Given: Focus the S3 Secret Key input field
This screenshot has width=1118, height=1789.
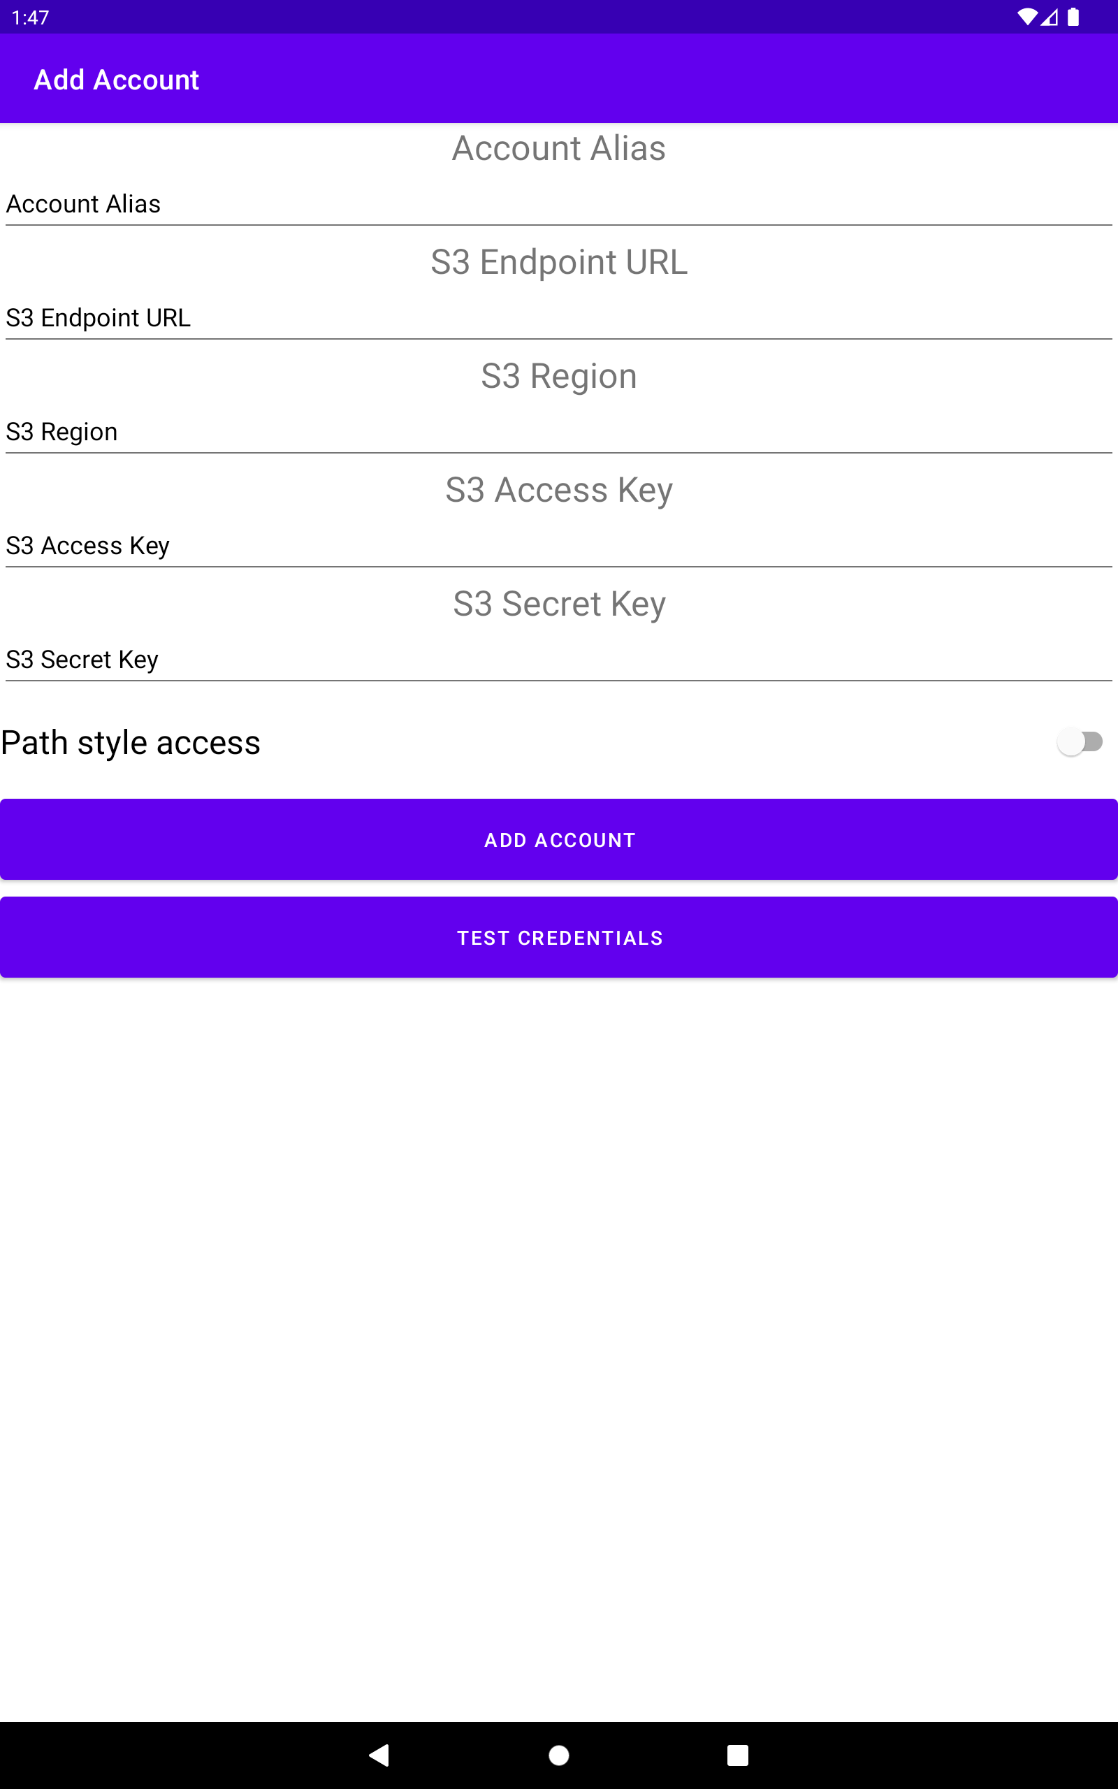Looking at the screenshot, I should (x=559, y=660).
